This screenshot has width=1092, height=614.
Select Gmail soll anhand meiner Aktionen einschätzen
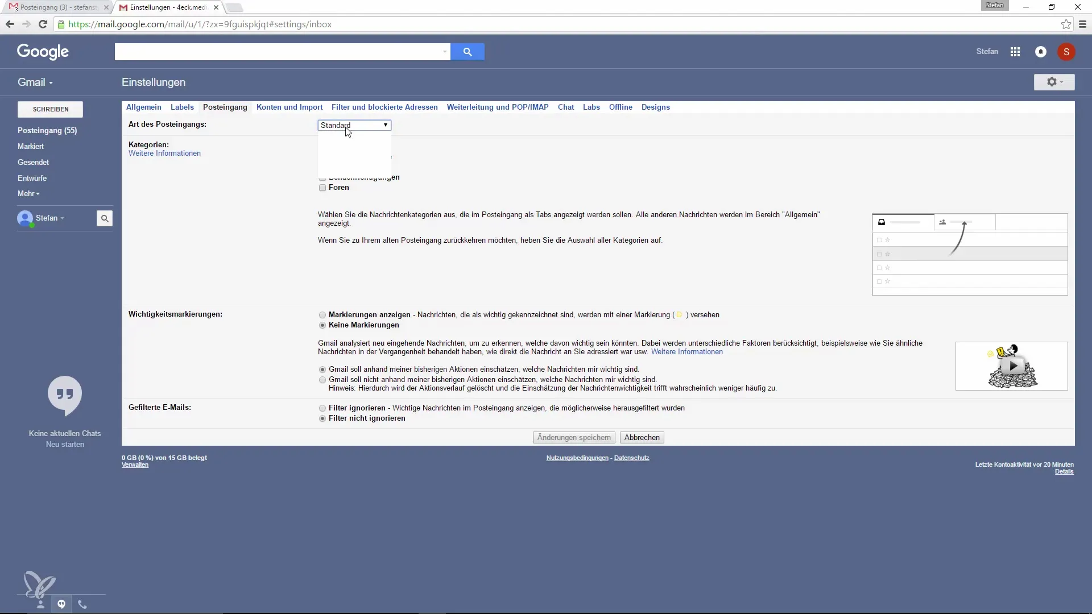(x=322, y=370)
